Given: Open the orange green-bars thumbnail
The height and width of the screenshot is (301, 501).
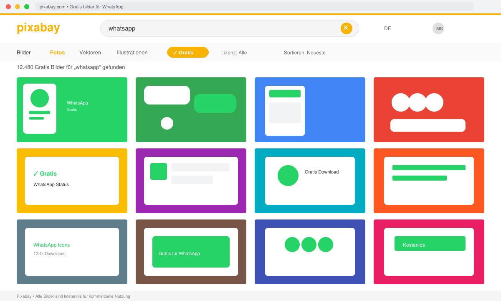Looking at the screenshot, I should (429, 181).
